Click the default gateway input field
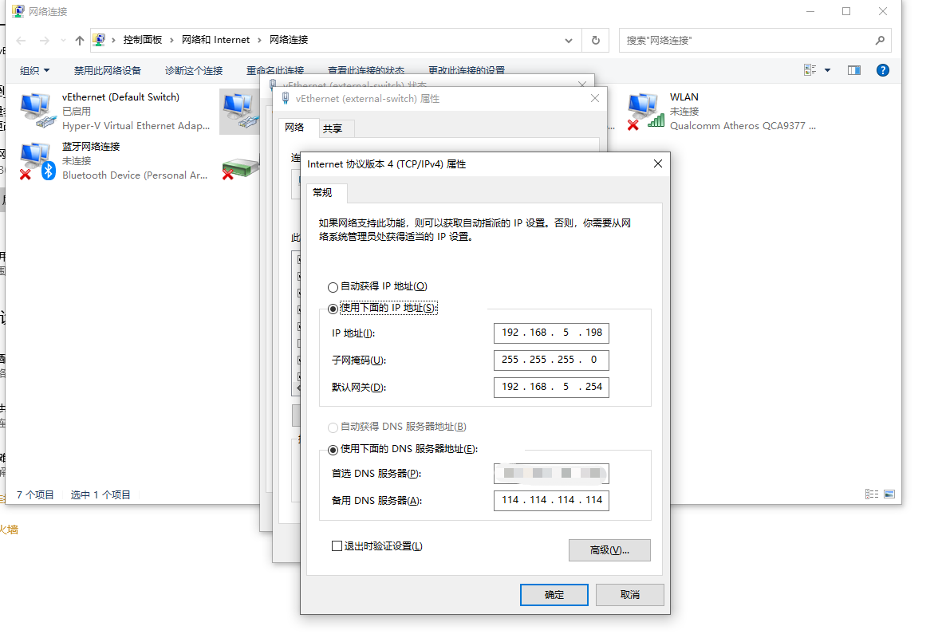This screenshot has width=938, height=638. (x=552, y=387)
